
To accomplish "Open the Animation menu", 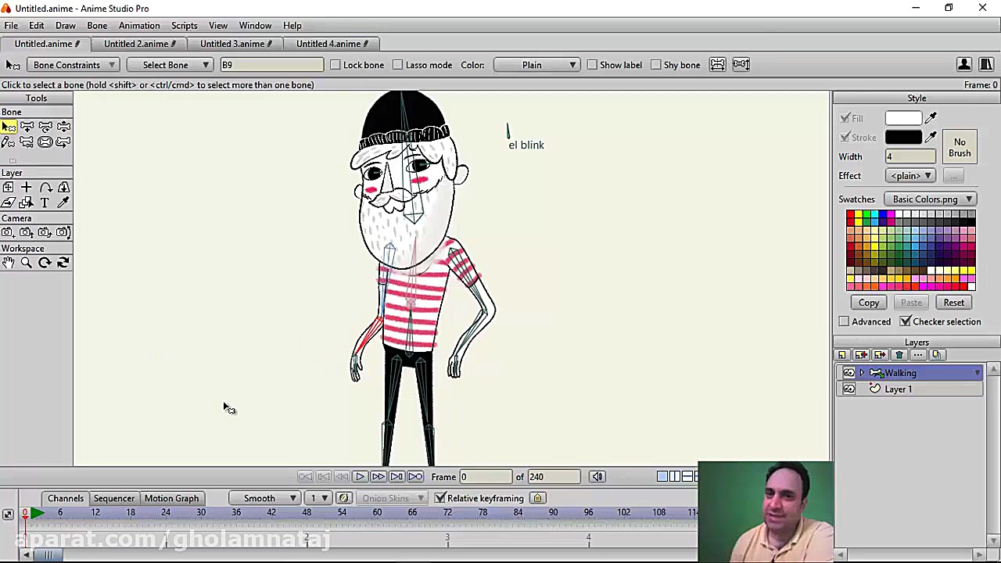I will (139, 25).
